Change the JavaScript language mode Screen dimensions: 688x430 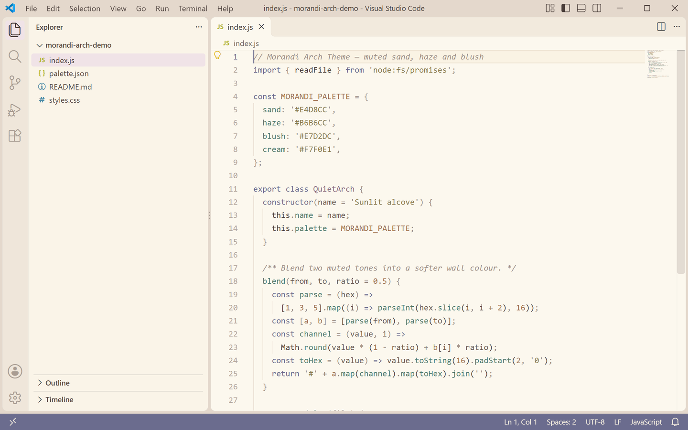(x=646, y=422)
